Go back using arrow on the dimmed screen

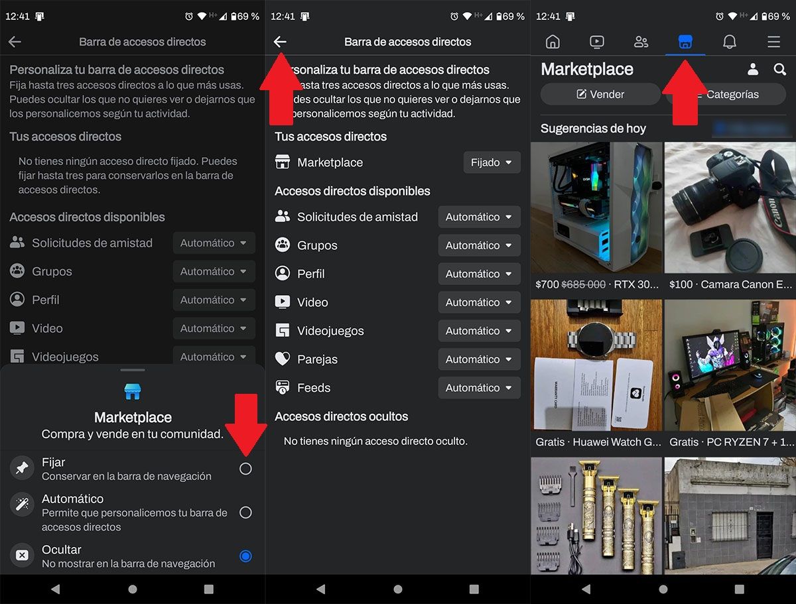15,42
